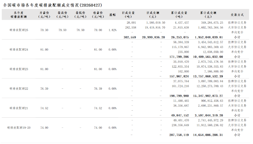Viewport: 253px width, 144px height.
Task: Select the 累计成交量 column header
Action: point(179,15)
